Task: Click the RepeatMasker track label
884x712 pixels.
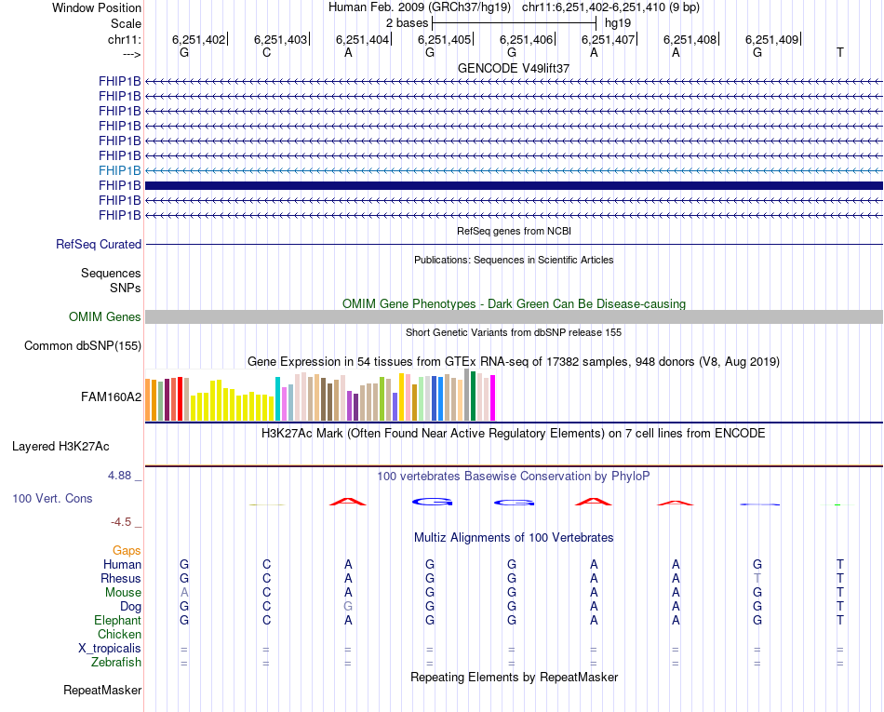Action: (102, 690)
